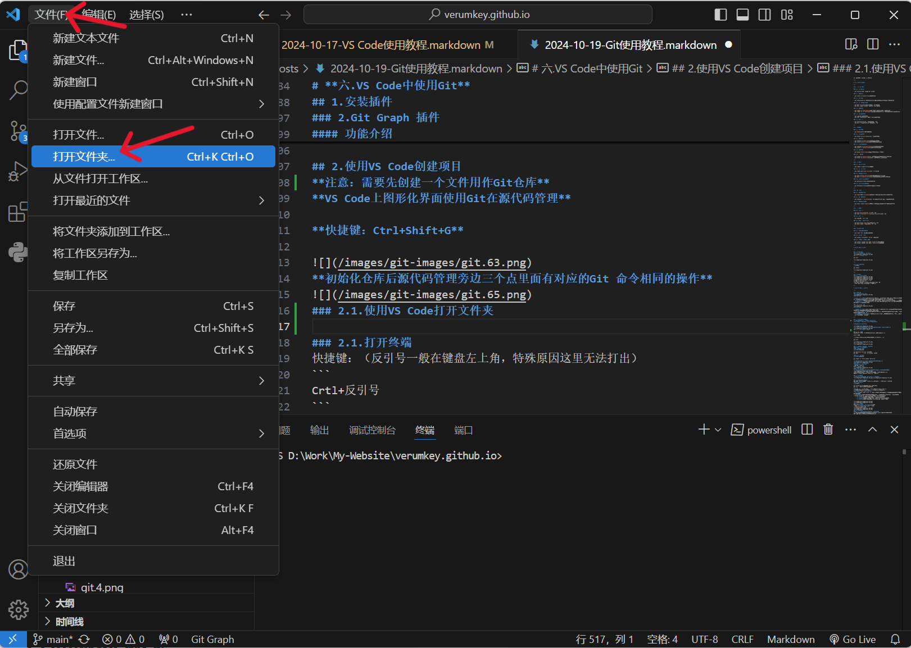Click 空格: 4 indentation setting

(662, 640)
